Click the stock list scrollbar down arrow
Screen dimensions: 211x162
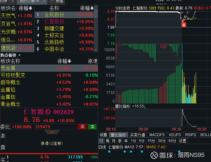pos(96,50)
